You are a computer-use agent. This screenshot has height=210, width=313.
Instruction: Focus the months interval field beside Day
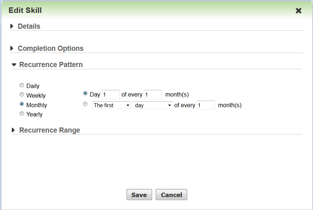tap(153, 95)
